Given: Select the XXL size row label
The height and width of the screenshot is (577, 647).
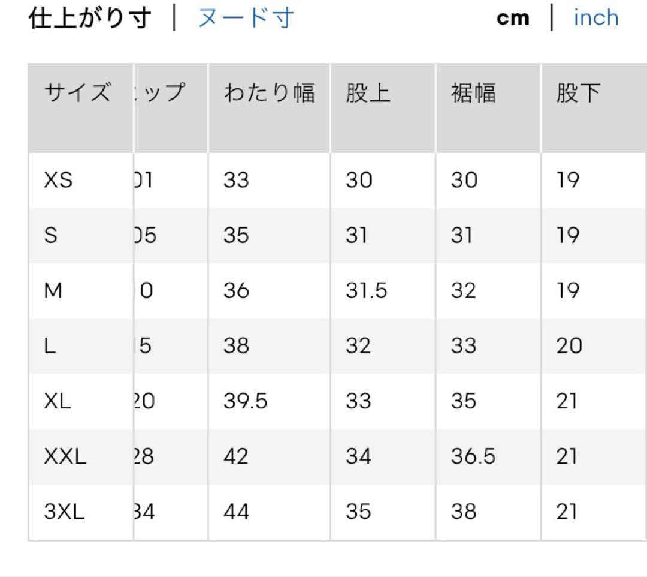Looking at the screenshot, I should click(65, 456).
